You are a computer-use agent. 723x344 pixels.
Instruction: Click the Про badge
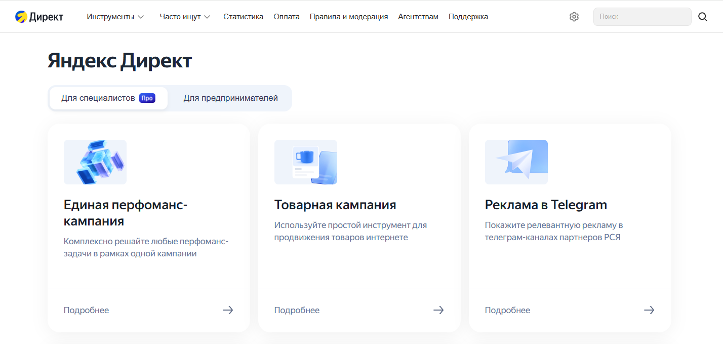pyautogui.click(x=147, y=98)
